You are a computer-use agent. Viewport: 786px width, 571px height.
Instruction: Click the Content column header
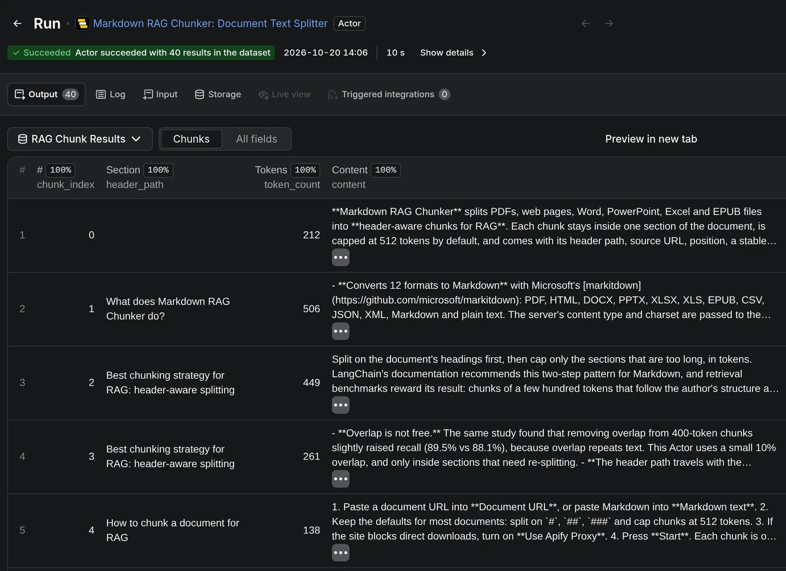(366, 177)
